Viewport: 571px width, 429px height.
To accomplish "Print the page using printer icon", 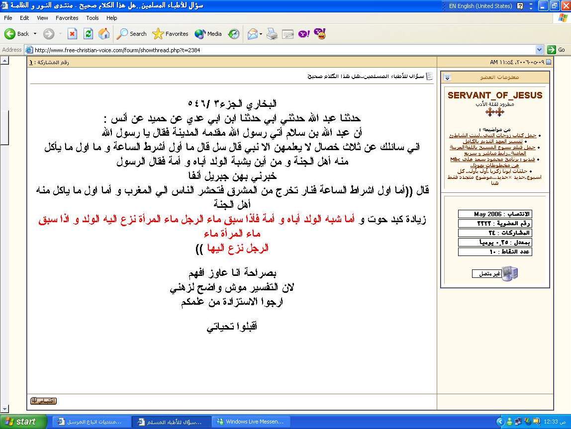I will (272, 34).
